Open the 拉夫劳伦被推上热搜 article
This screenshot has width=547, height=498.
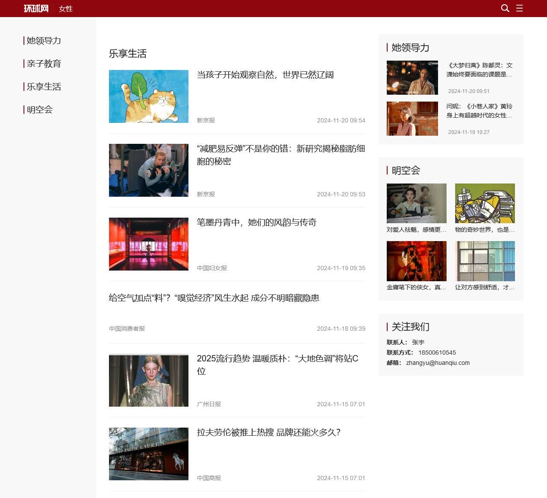(268, 432)
